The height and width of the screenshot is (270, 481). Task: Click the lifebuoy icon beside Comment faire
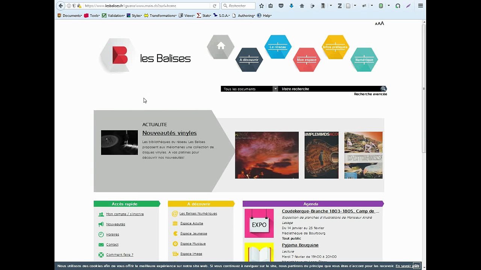pyautogui.click(x=101, y=255)
